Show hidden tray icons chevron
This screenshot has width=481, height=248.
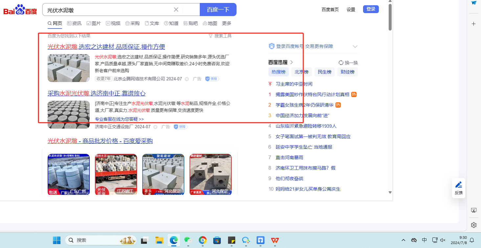(403, 240)
